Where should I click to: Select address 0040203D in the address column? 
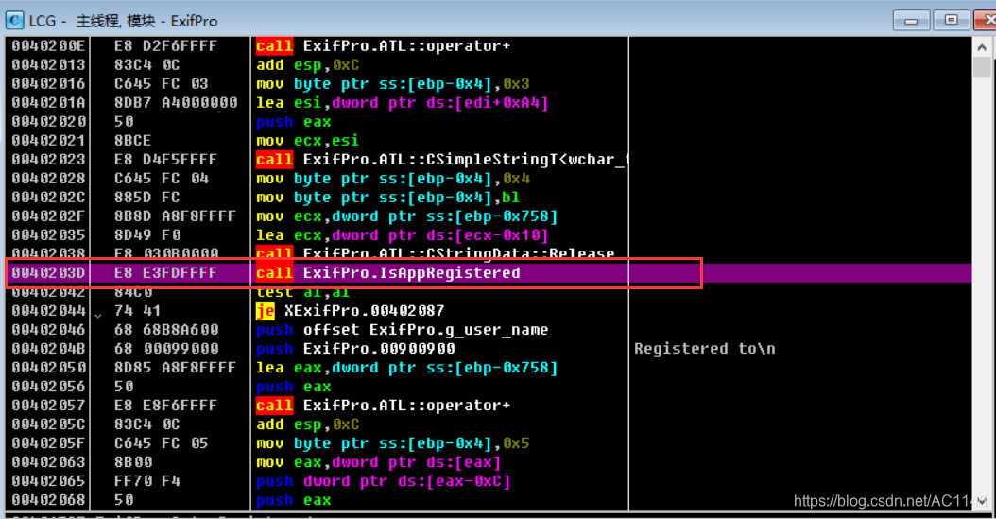[48, 273]
